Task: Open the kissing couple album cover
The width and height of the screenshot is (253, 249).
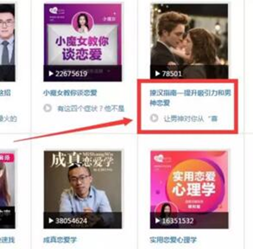Action: coord(189,41)
